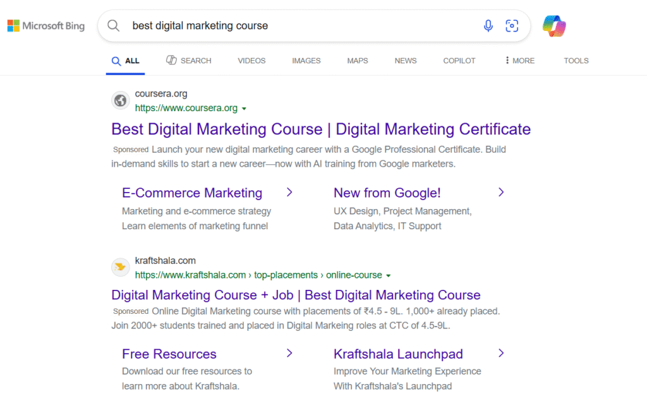Image resolution: width=647 pixels, height=408 pixels.
Task: Open visual search camera icon
Action: (x=512, y=25)
